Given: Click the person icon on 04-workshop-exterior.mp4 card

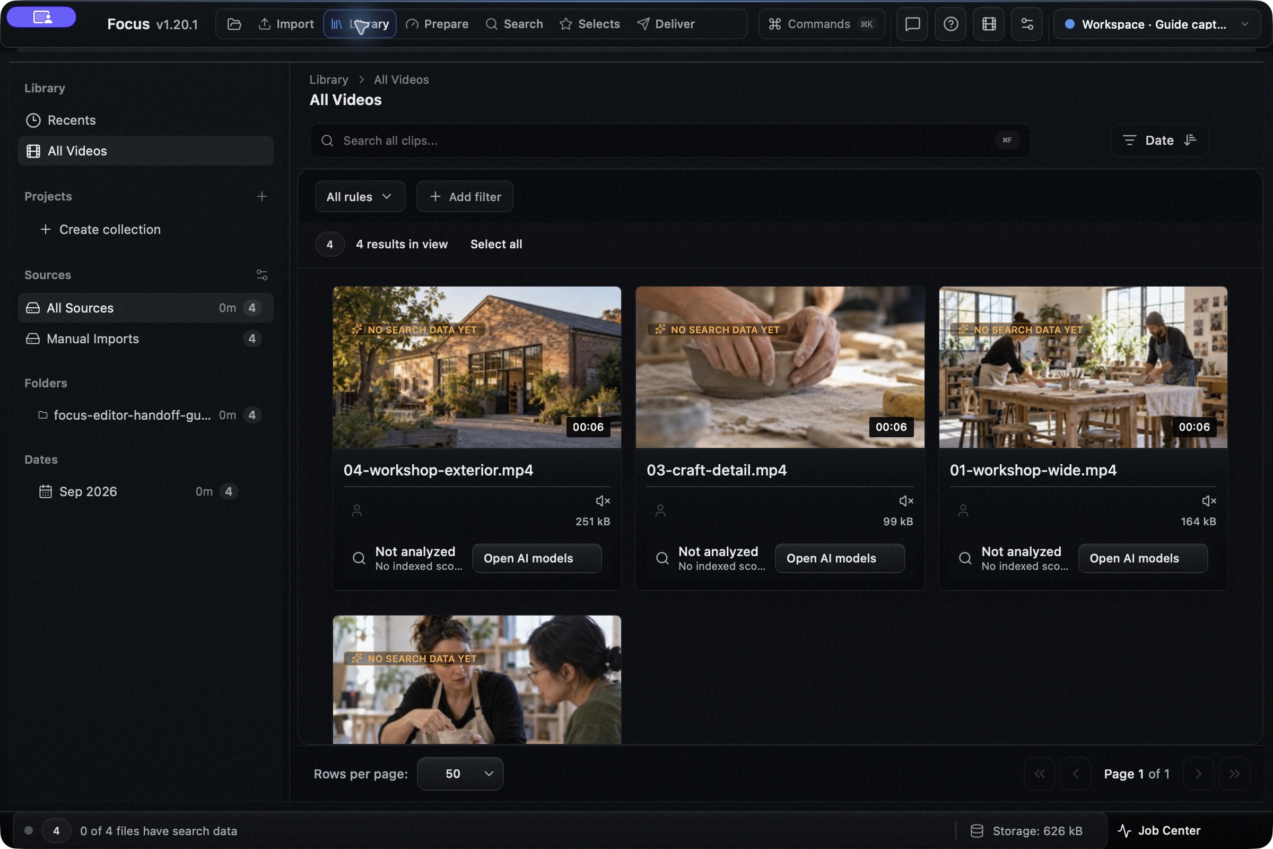Looking at the screenshot, I should tap(356, 510).
